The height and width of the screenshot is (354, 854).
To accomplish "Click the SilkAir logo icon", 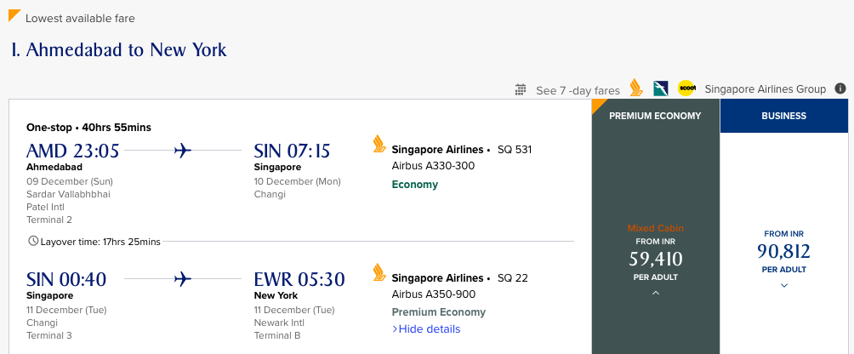I will [x=661, y=88].
